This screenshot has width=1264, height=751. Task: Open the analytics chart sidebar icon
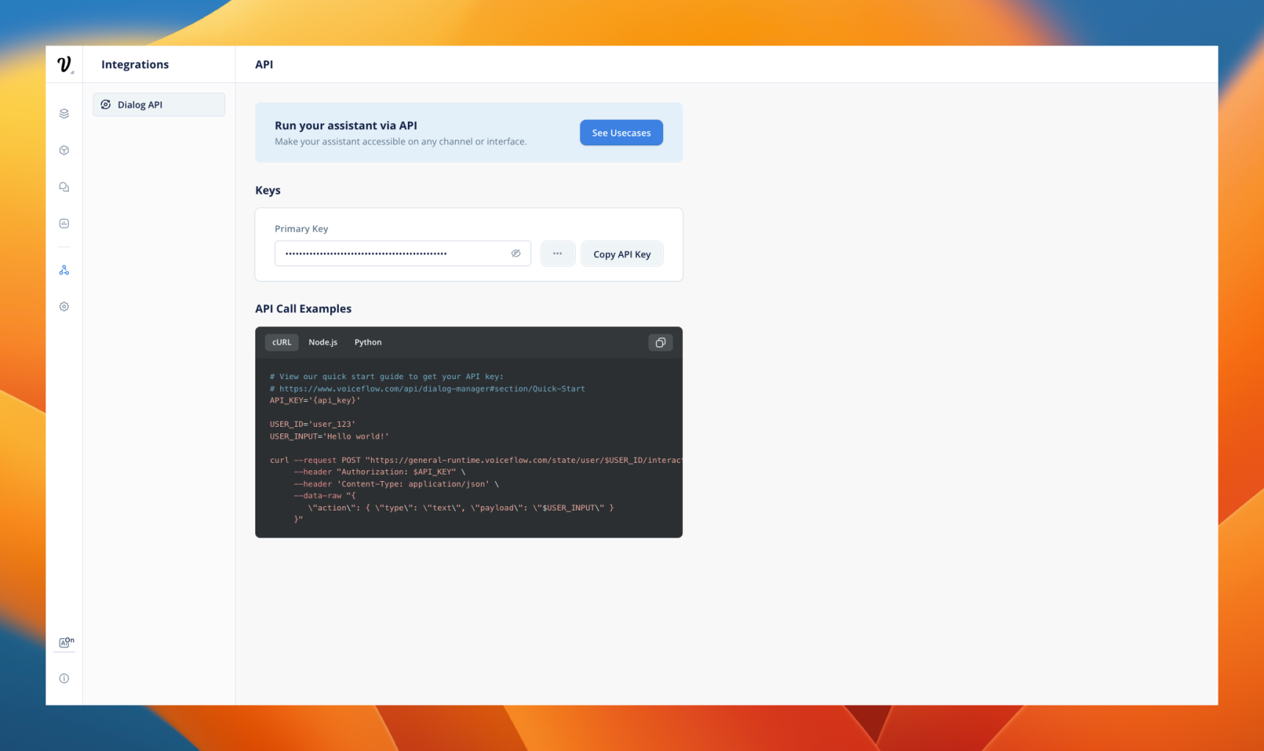(64, 224)
